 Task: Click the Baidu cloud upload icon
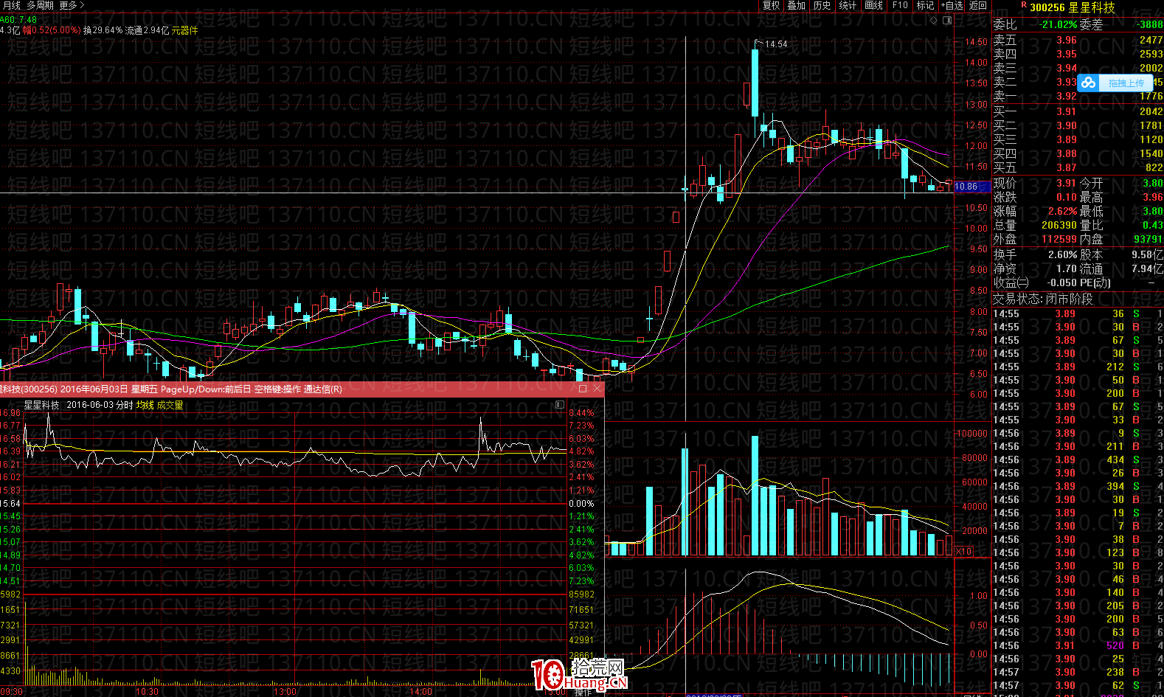[1089, 83]
